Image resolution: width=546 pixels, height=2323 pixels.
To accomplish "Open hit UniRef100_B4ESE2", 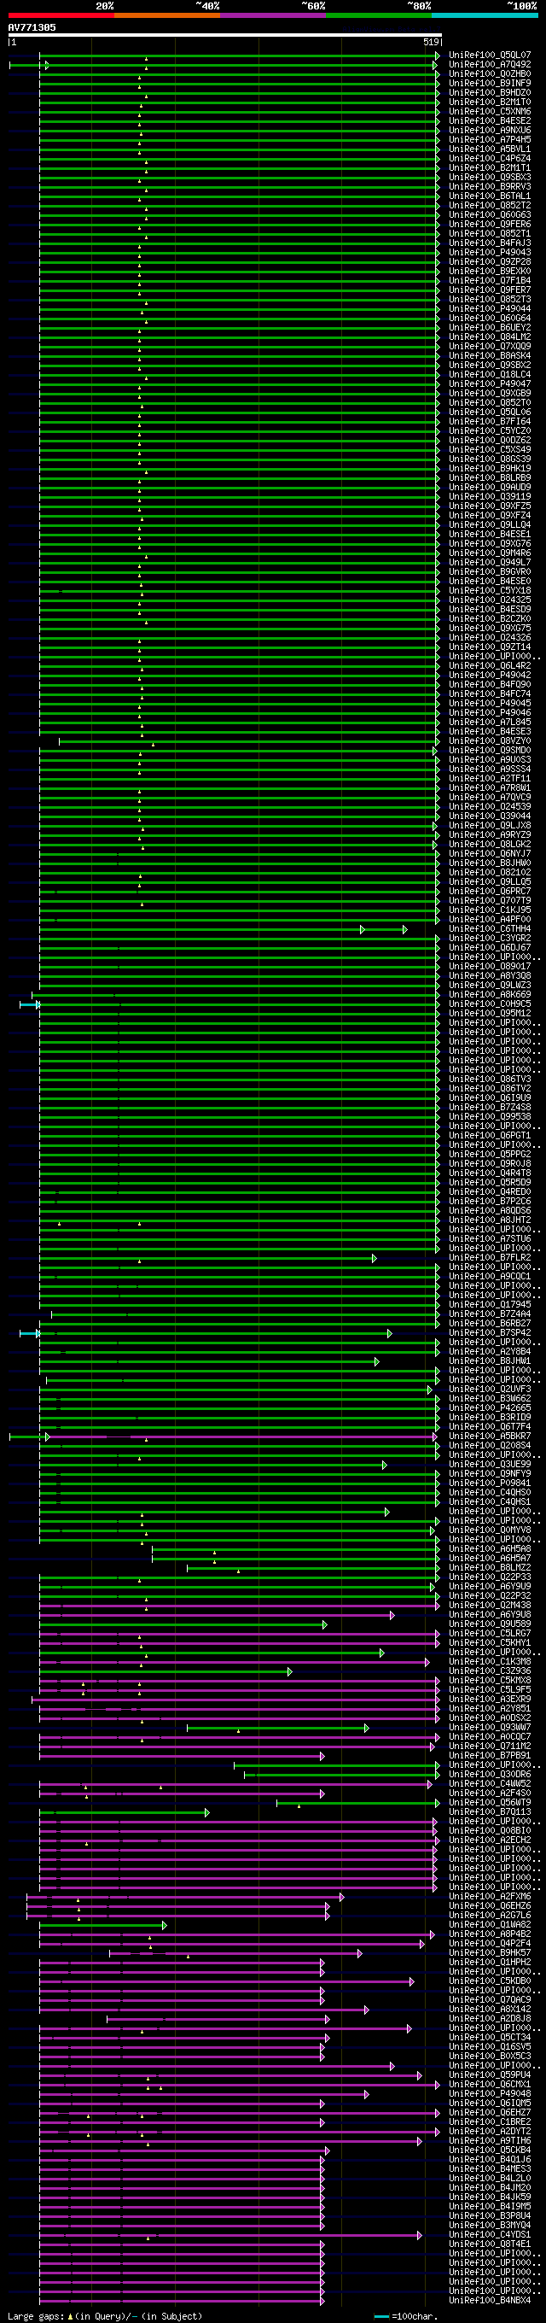I will [491, 120].
